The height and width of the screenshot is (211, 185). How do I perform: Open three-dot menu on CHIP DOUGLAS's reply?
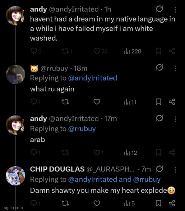coord(175,170)
